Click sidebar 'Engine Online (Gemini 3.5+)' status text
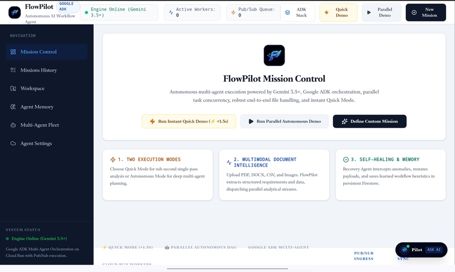455x272 pixels. pyautogui.click(x=39, y=238)
